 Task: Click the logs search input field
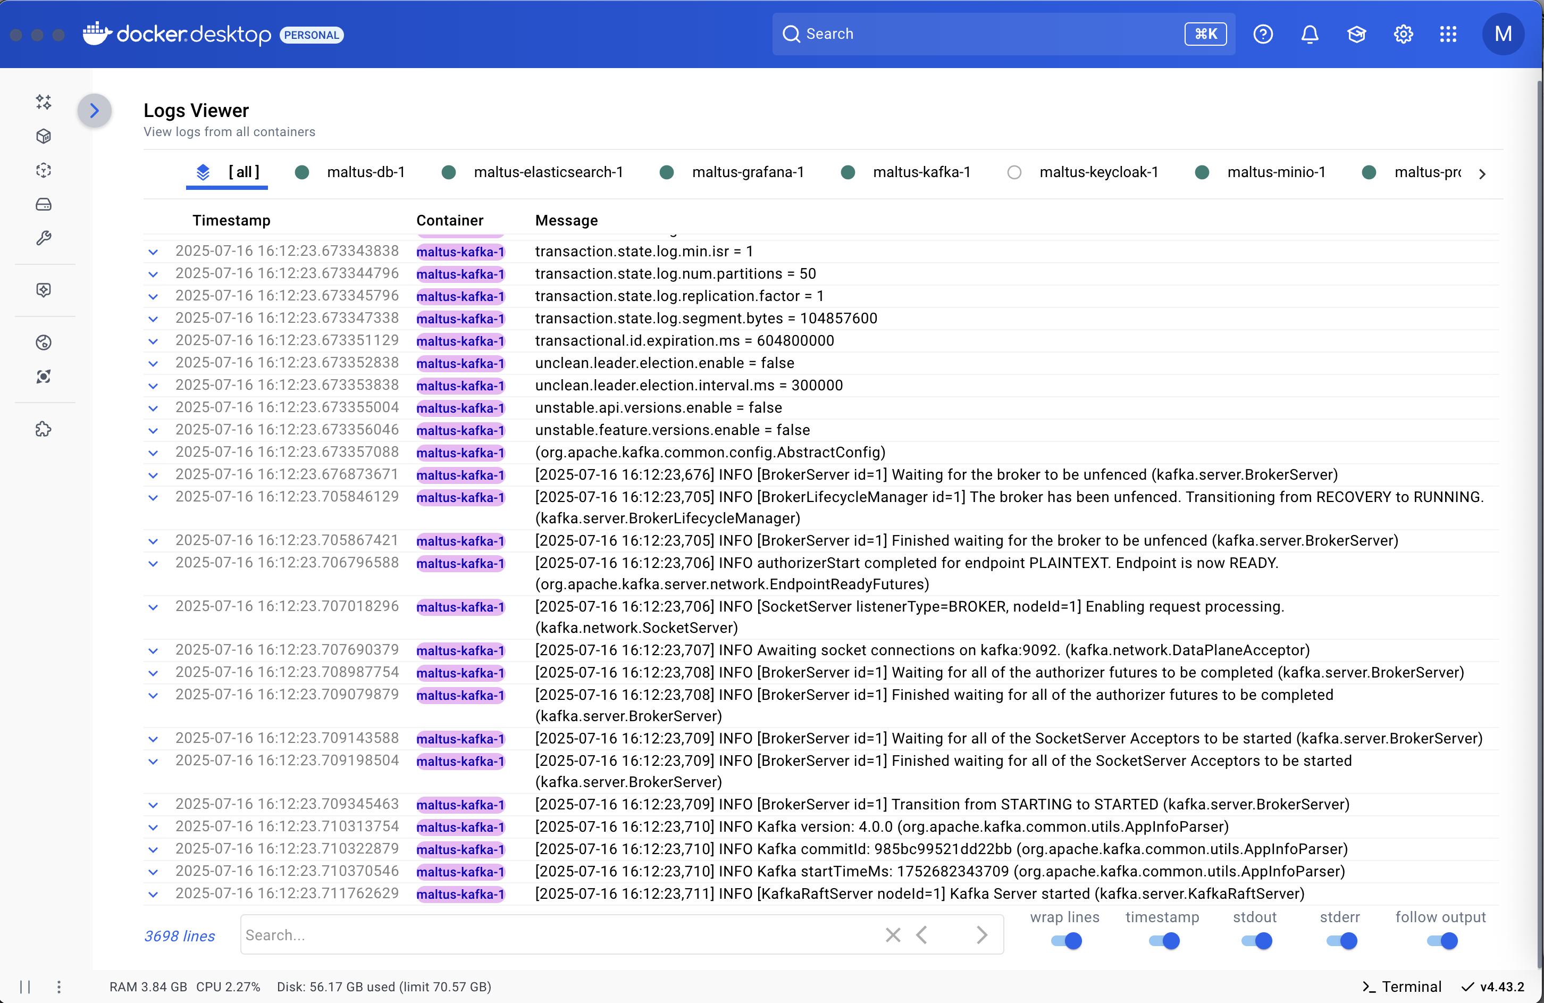tap(558, 935)
